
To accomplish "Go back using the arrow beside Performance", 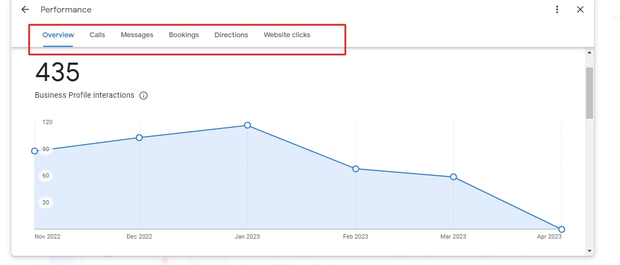I will coord(25,10).
